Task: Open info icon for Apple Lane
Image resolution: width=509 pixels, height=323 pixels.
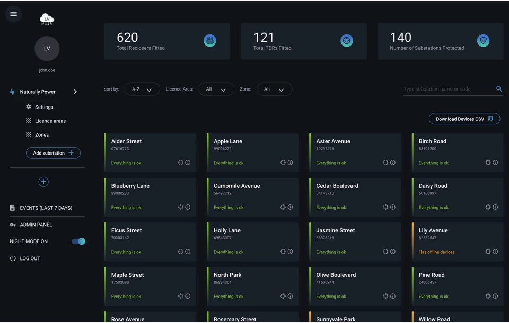Action: coord(290,163)
